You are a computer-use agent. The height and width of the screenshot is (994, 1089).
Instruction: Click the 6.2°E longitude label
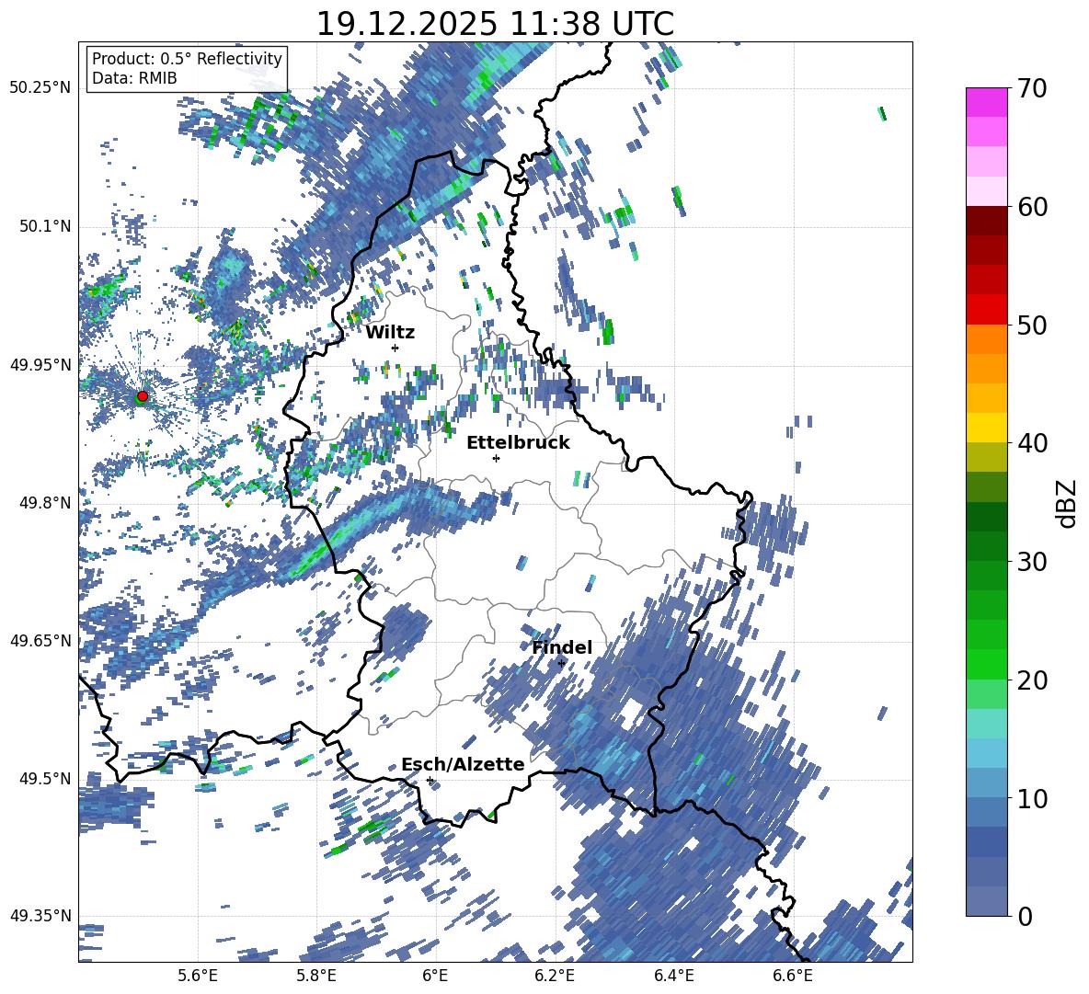click(x=555, y=976)
